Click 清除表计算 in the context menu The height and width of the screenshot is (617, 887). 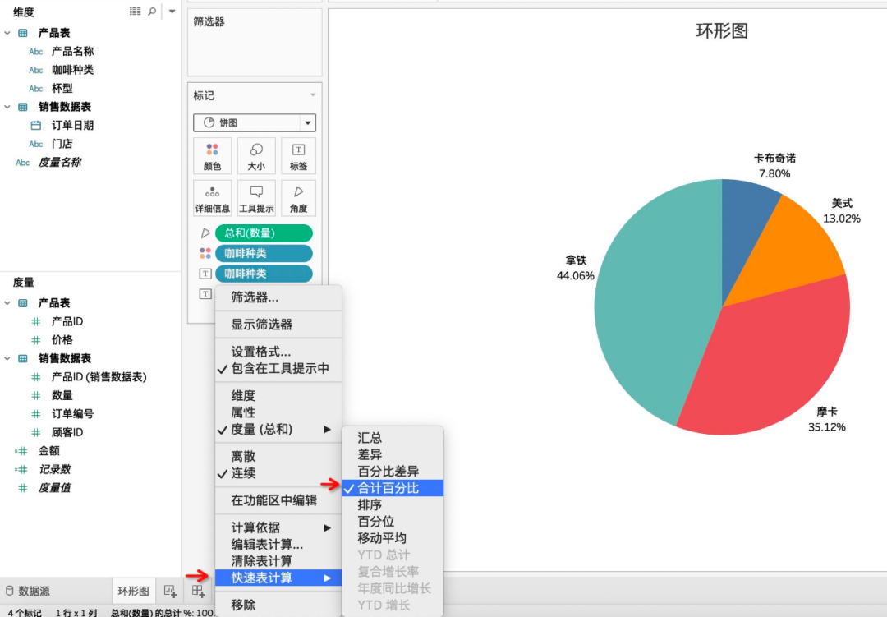point(261,561)
